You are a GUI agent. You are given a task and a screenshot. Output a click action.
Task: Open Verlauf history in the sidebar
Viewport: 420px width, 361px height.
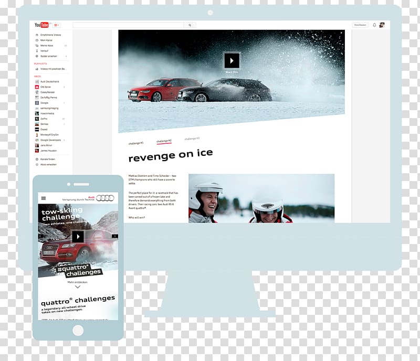pos(44,51)
